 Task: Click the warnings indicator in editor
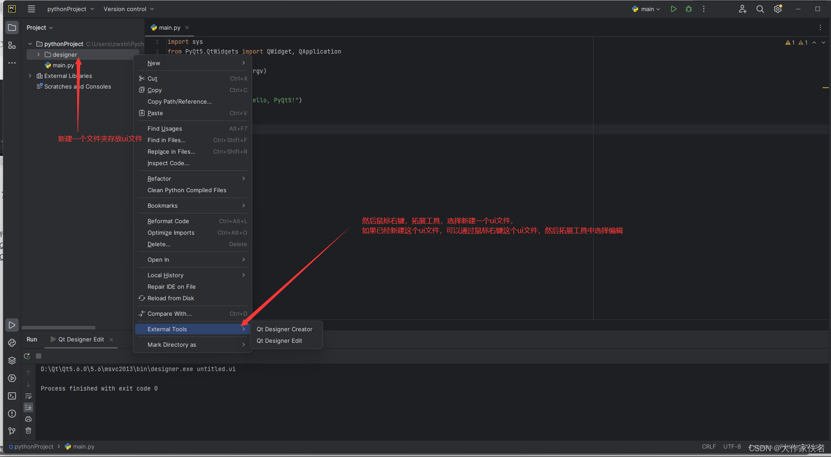(x=796, y=43)
